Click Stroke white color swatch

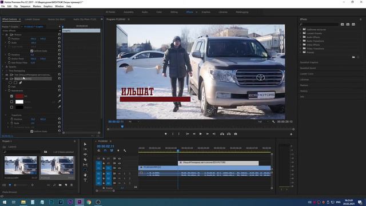(x=19, y=102)
